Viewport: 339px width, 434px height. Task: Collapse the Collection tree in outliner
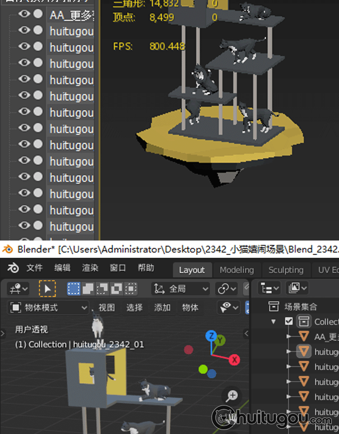click(273, 322)
